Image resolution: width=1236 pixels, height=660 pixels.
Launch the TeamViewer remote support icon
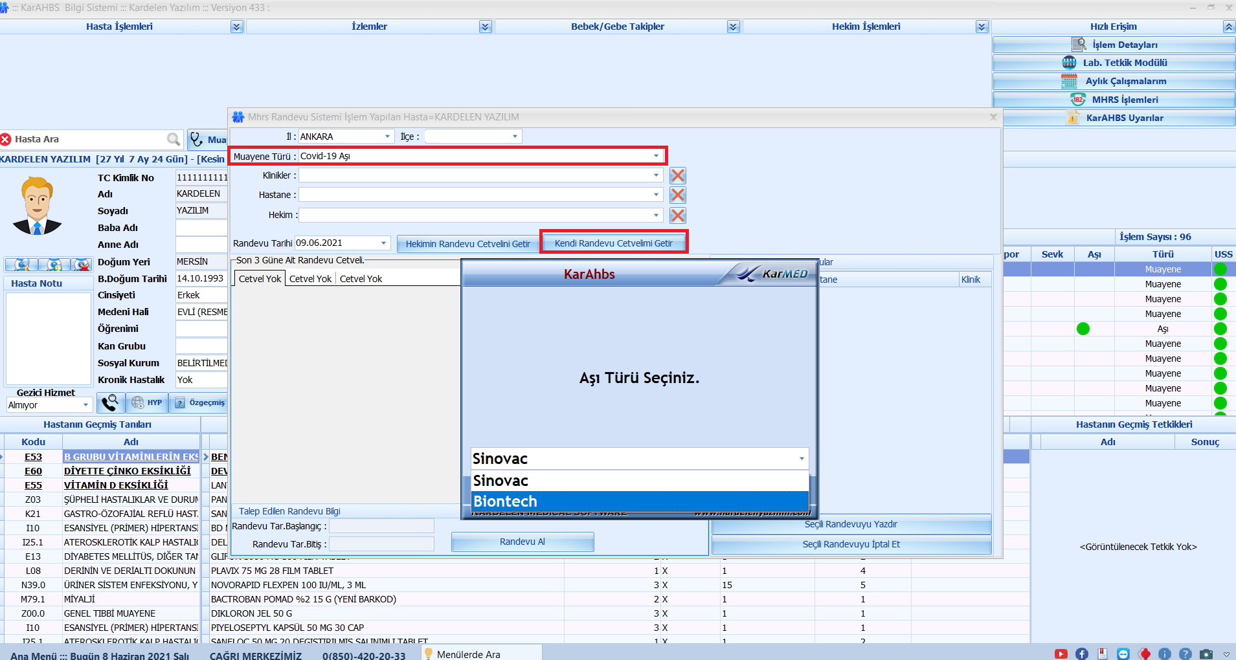pos(1123,654)
